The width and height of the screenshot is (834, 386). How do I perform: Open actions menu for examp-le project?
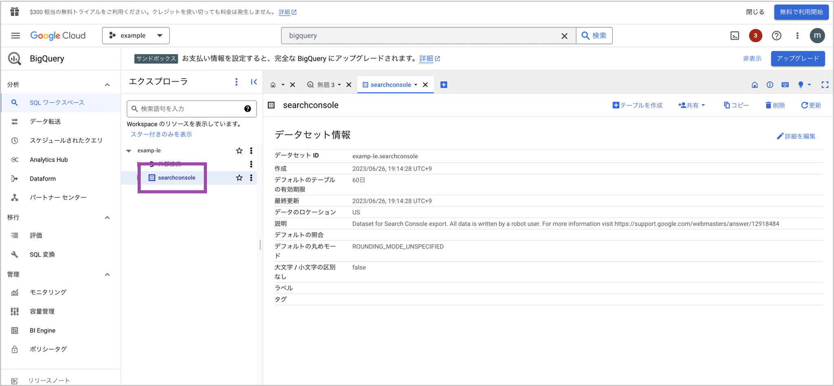point(251,150)
